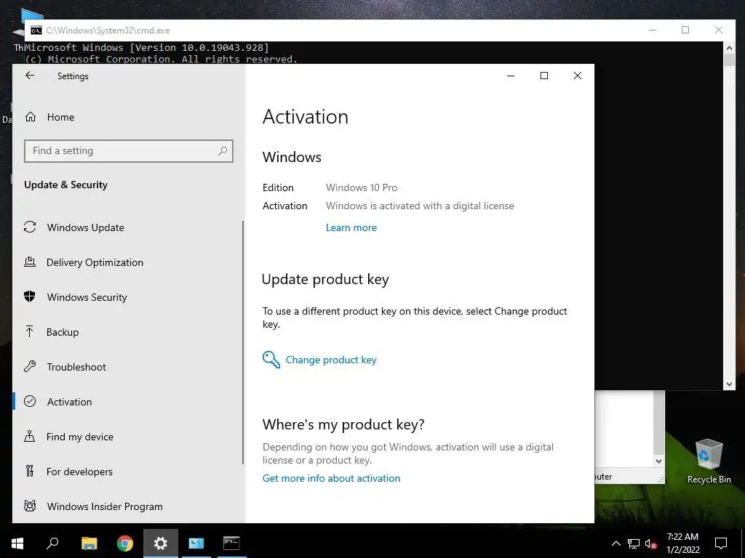Click the Find a setting search box
Viewport: 745px width, 558px height.
point(129,151)
